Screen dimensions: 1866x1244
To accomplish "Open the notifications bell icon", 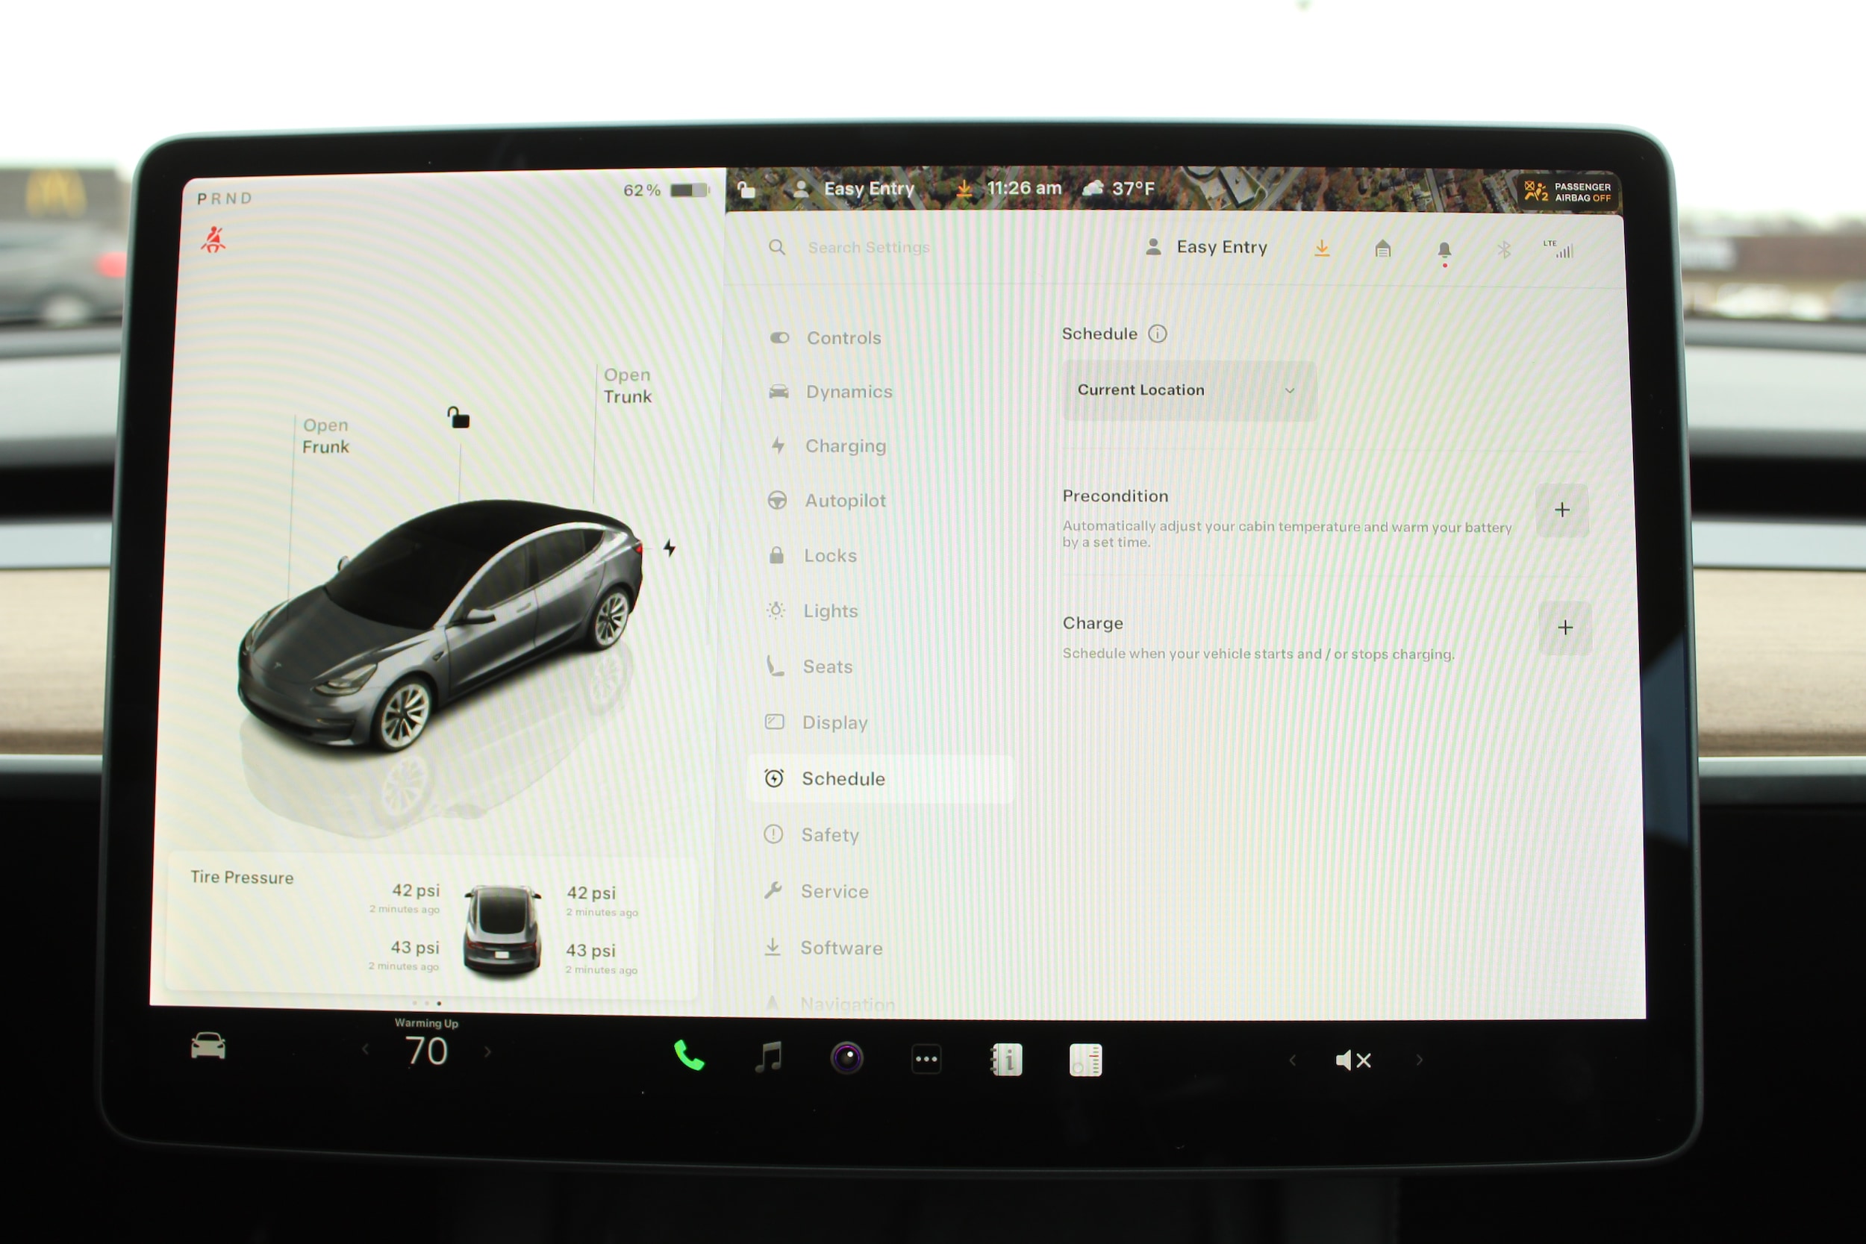I will click(x=1444, y=251).
